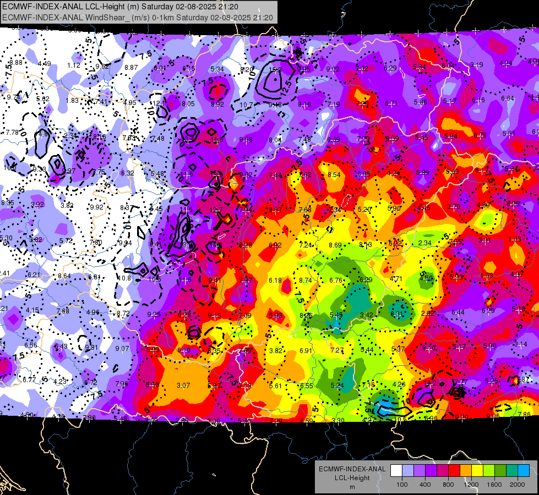Viewport: 539px width, 495px height.
Task: Click the wind shear value 4.23
Action: [x=60, y=381]
